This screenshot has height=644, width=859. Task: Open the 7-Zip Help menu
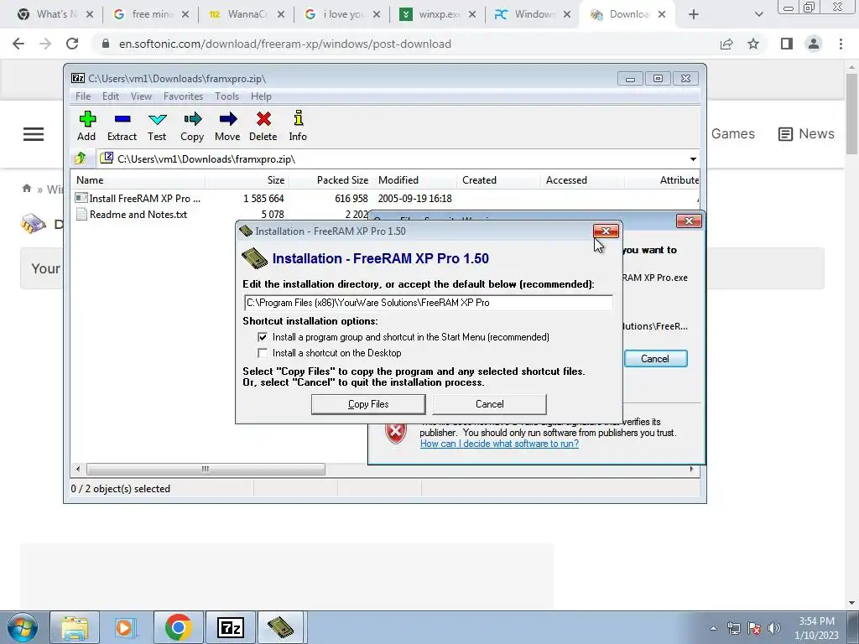(261, 96)
